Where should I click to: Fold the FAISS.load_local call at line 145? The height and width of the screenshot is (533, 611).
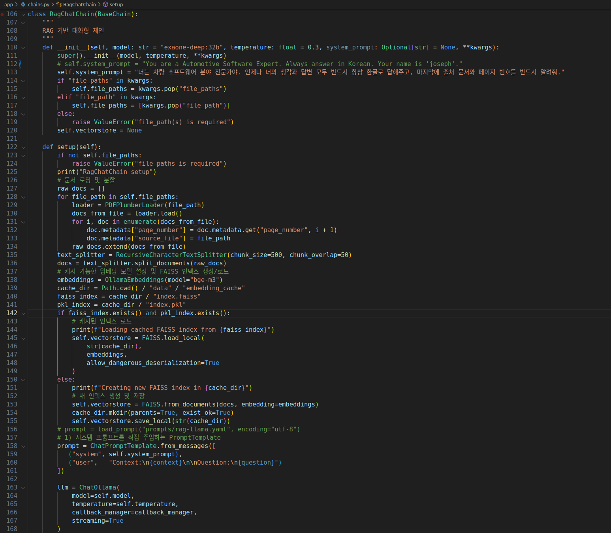click(x=23, y=338)
